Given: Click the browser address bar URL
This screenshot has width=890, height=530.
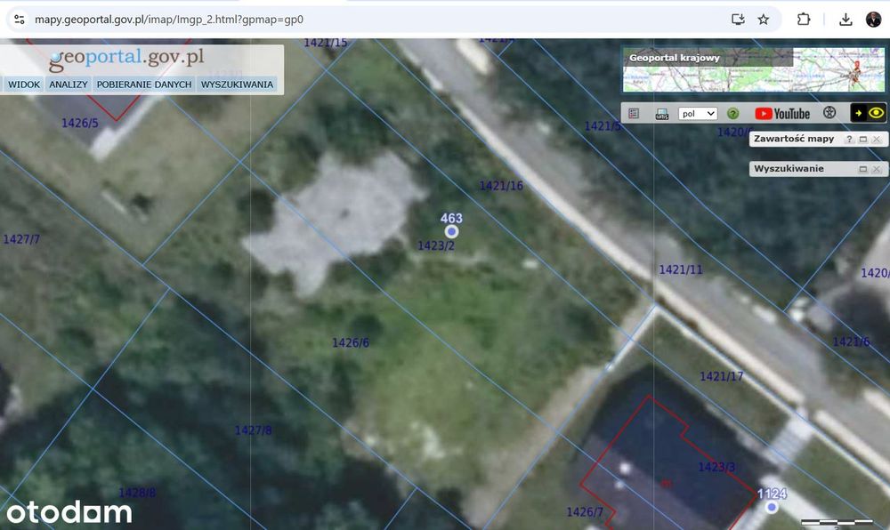Looking at the screenshot, I should pos(169,20).
